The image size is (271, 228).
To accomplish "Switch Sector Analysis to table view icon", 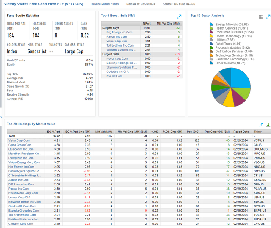I will 261,16.
